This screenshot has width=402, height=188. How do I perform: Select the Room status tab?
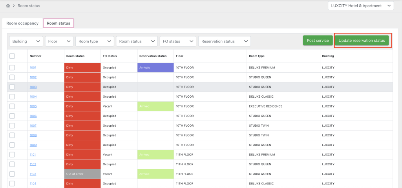[58, 23]
